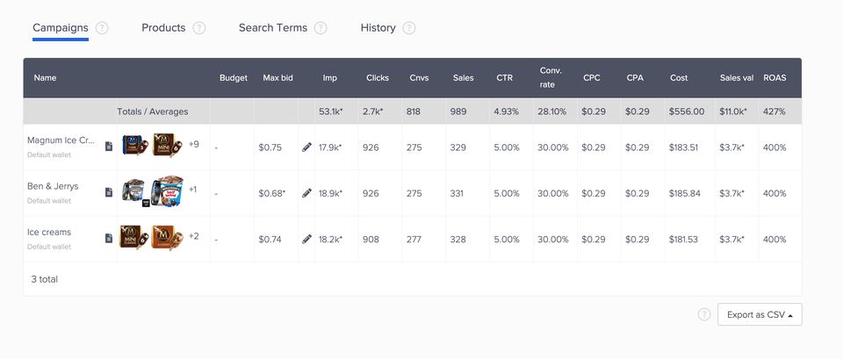Sort by ROAS column header
This screenshot has width=843, height=359.
click(x=775, y=78)
